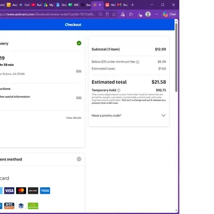Open View details link

74,118
